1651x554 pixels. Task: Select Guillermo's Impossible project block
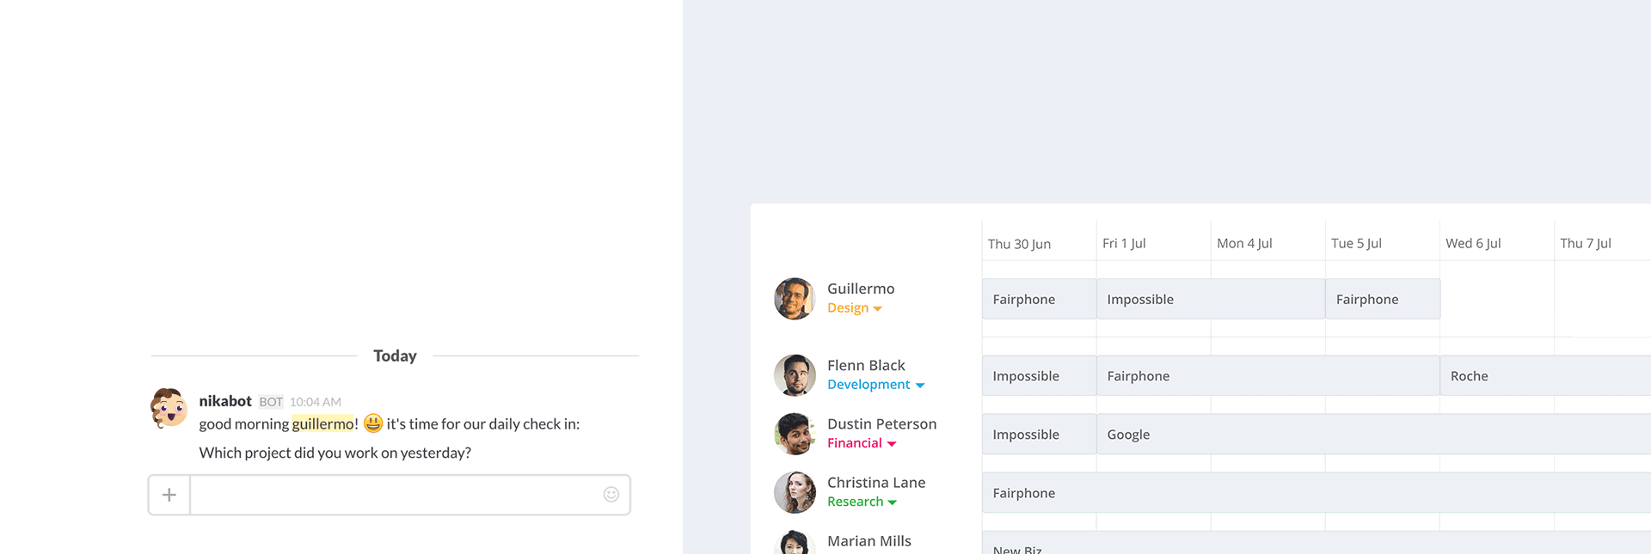pos(1211,299)
